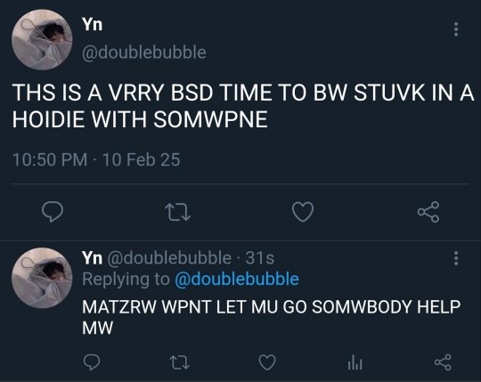Open the @doublebubble mention link in reply
Image resolution: width=481 pixels, height=382 pixels.
coord(237,279)
